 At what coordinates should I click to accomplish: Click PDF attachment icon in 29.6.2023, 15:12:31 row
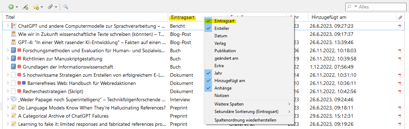[400, 116]
